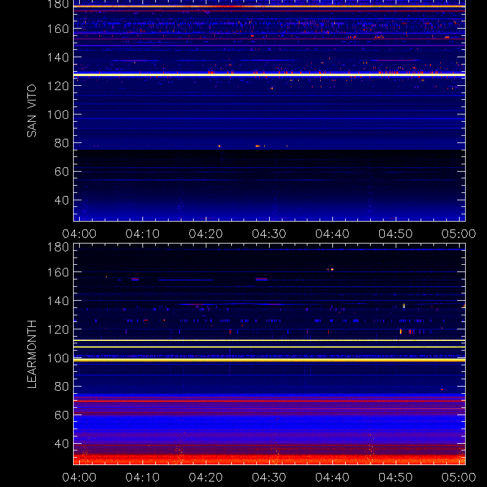
Task: Click the 40 frequency label on San Vito plot
Action: (x=61, y=200)
